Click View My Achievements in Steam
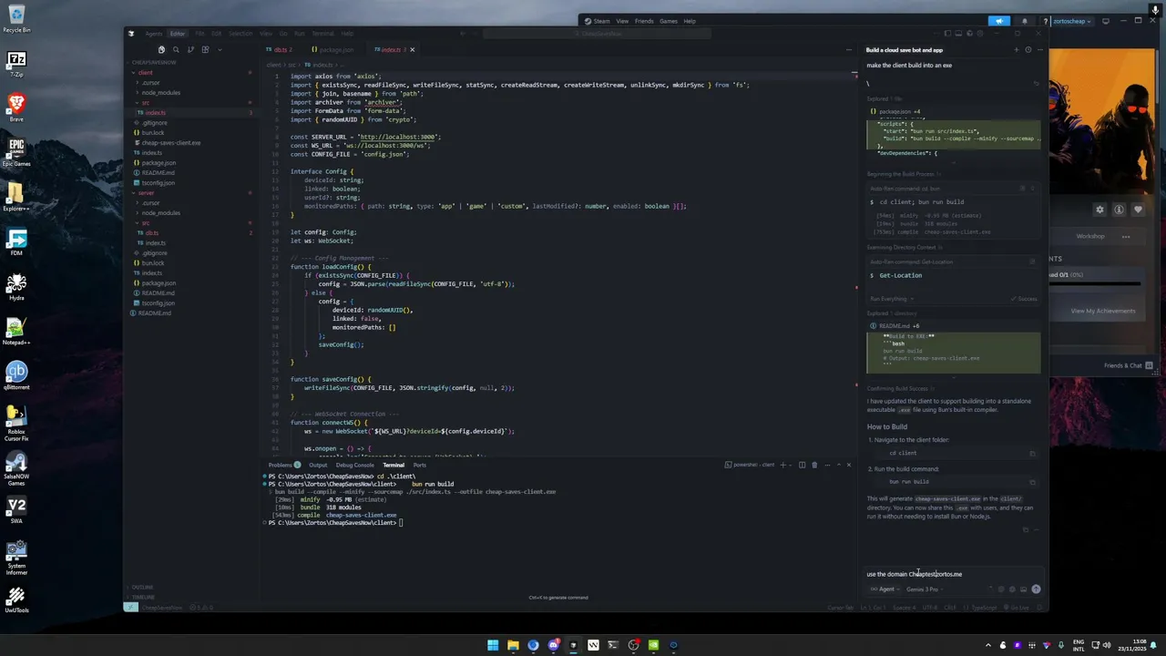Screen dimensions: 1166x656 click(1103, 311)
